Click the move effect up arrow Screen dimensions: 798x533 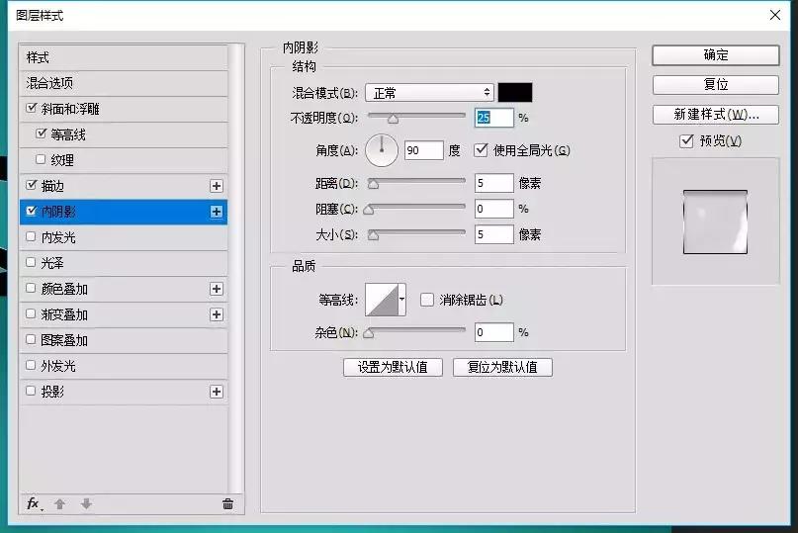tap(59, 504)
